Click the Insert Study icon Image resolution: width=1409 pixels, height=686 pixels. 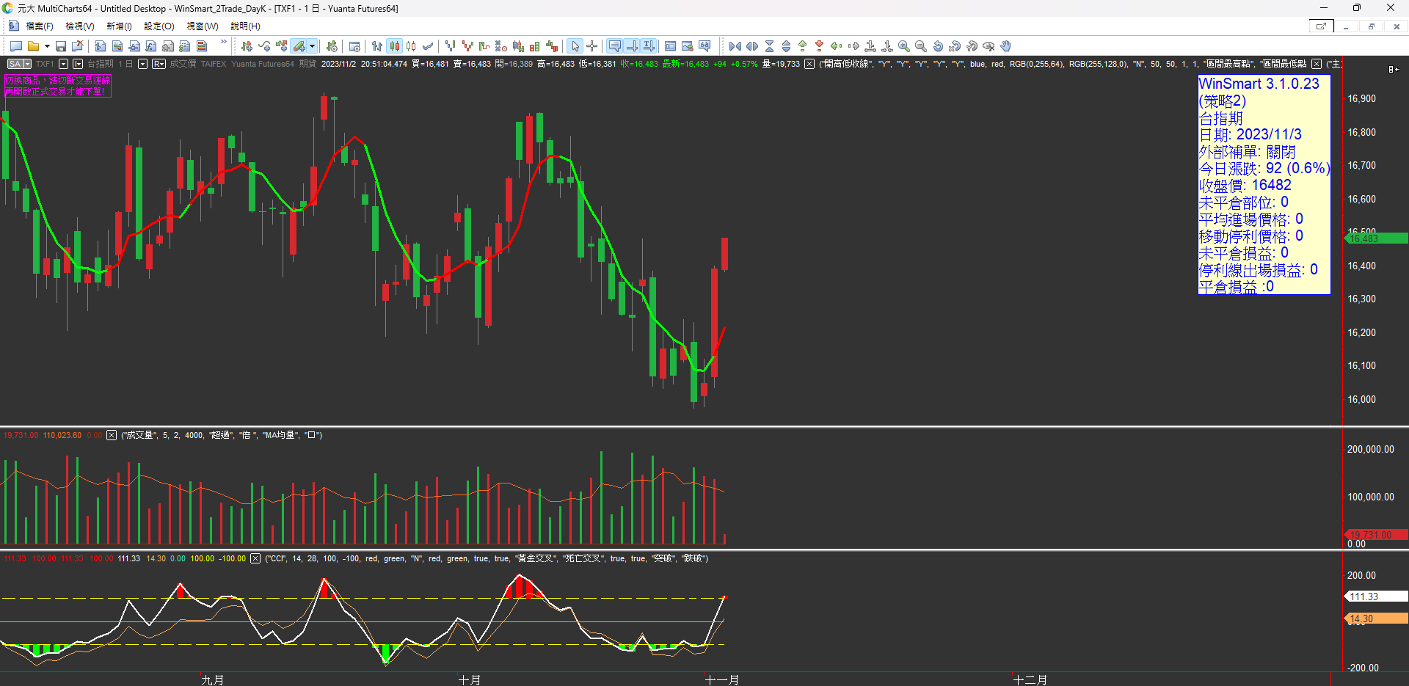pos(264,46)
